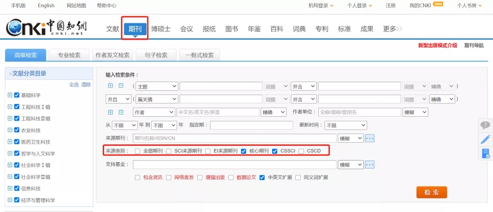Open the 主题 search field dropdown
This screenshot has height=212, width=493.
tap(155, 86)
